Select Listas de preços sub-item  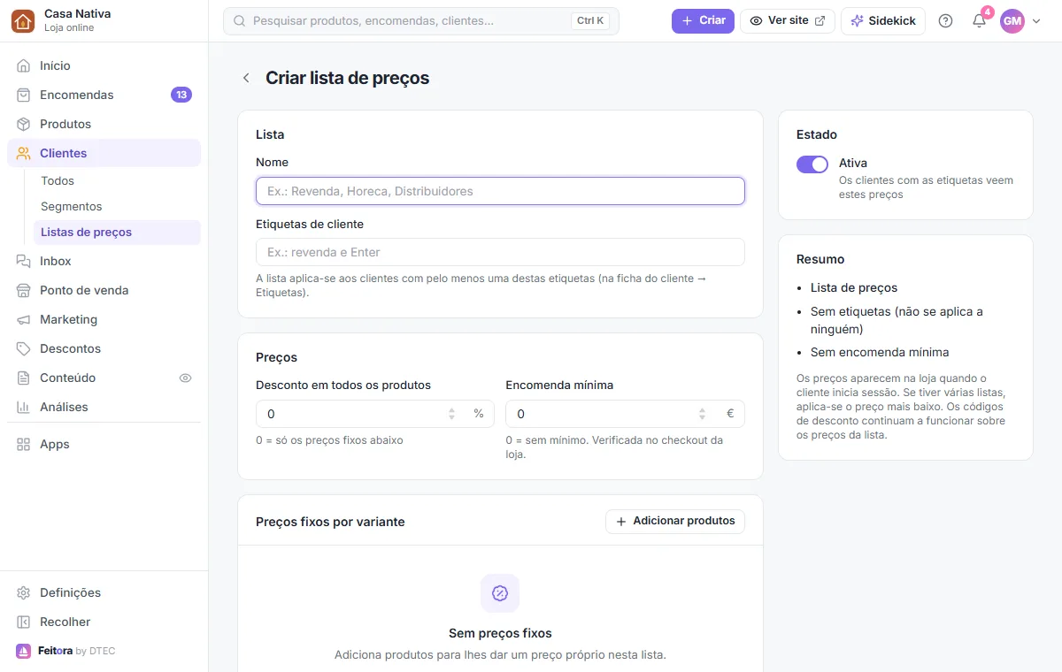click(x=117, y=232)
